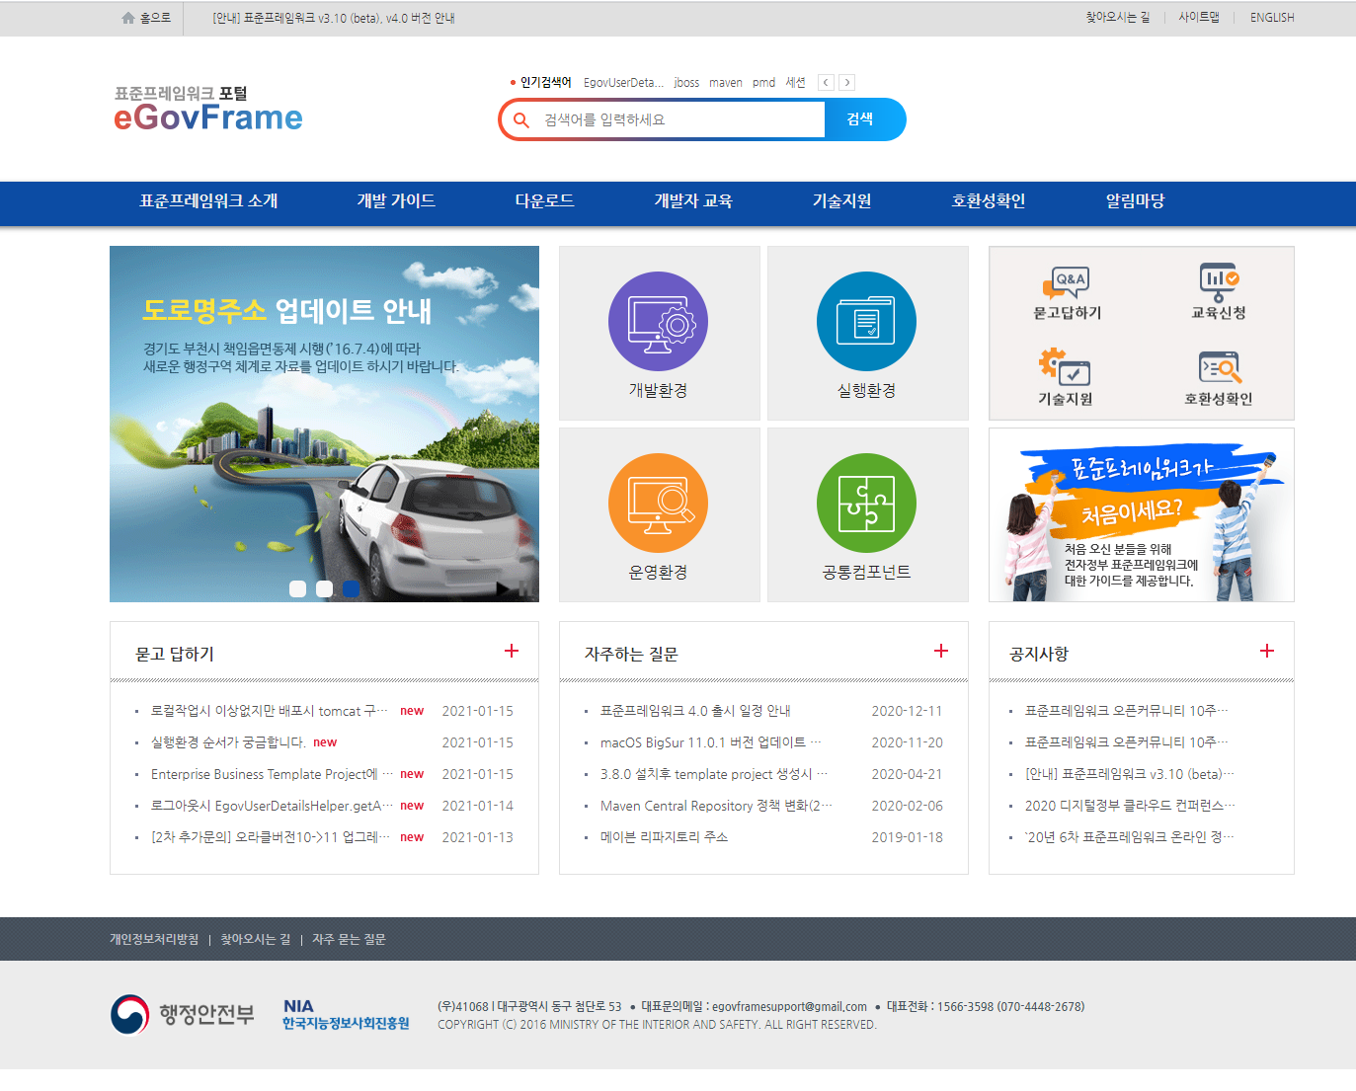Switch to the ENGLISH site
Screen dimensions: 1356x1091
[x=1272, y=18]
